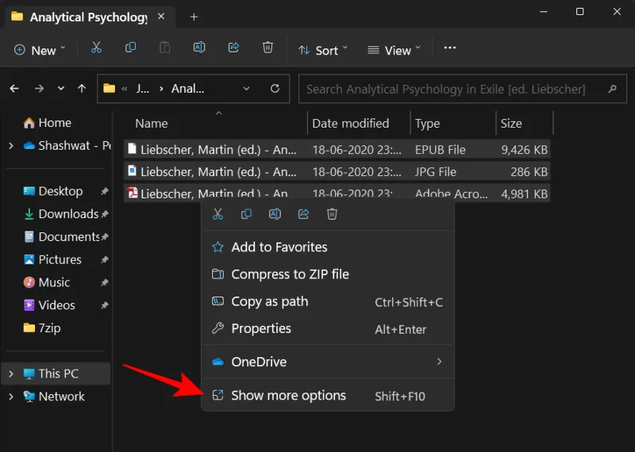Click the Rename icon in the top toolbar
635x452 pixels.
[x=199, y=48]
